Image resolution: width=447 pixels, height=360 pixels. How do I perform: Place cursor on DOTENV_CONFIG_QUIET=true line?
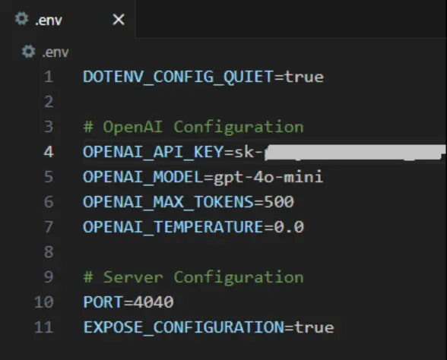coord(203,77)
